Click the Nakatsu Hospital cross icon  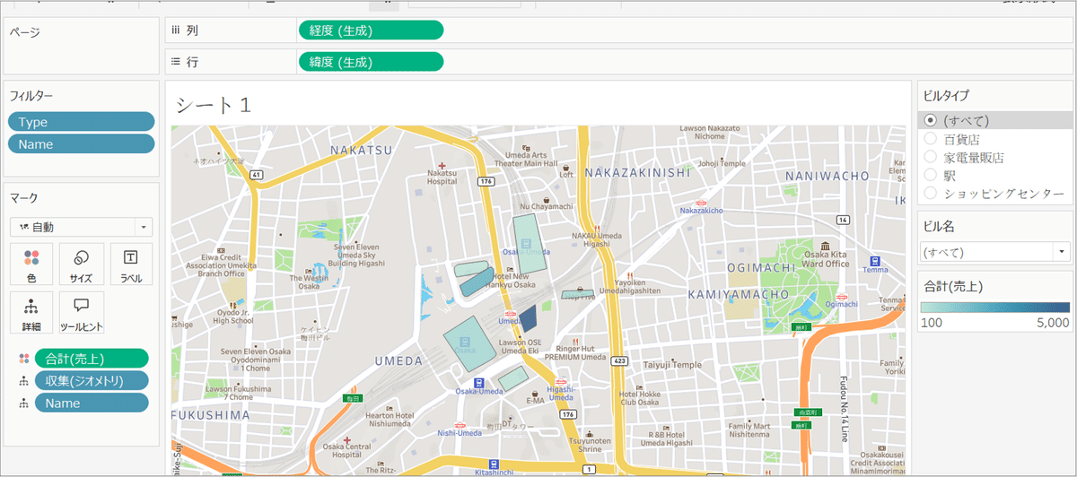tap(442, 165)
